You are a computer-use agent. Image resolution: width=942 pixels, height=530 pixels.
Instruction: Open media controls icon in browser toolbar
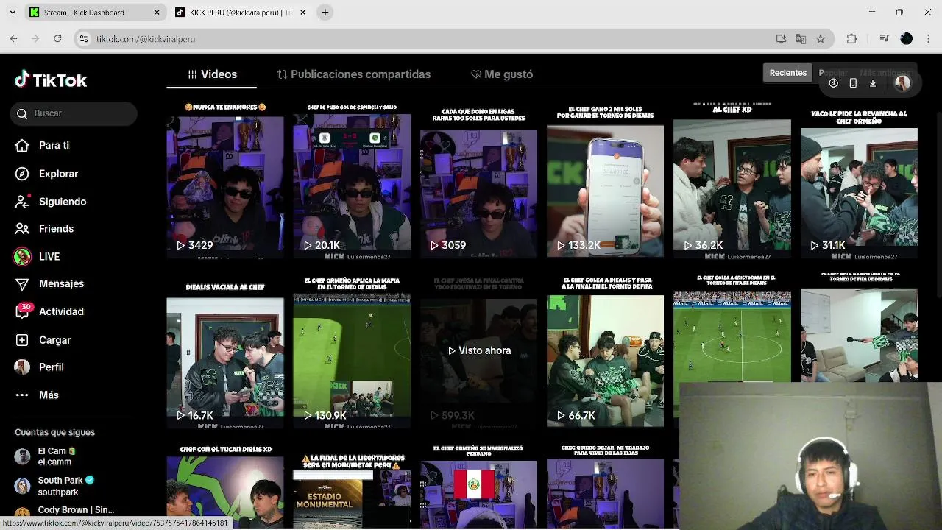[885, 39]
